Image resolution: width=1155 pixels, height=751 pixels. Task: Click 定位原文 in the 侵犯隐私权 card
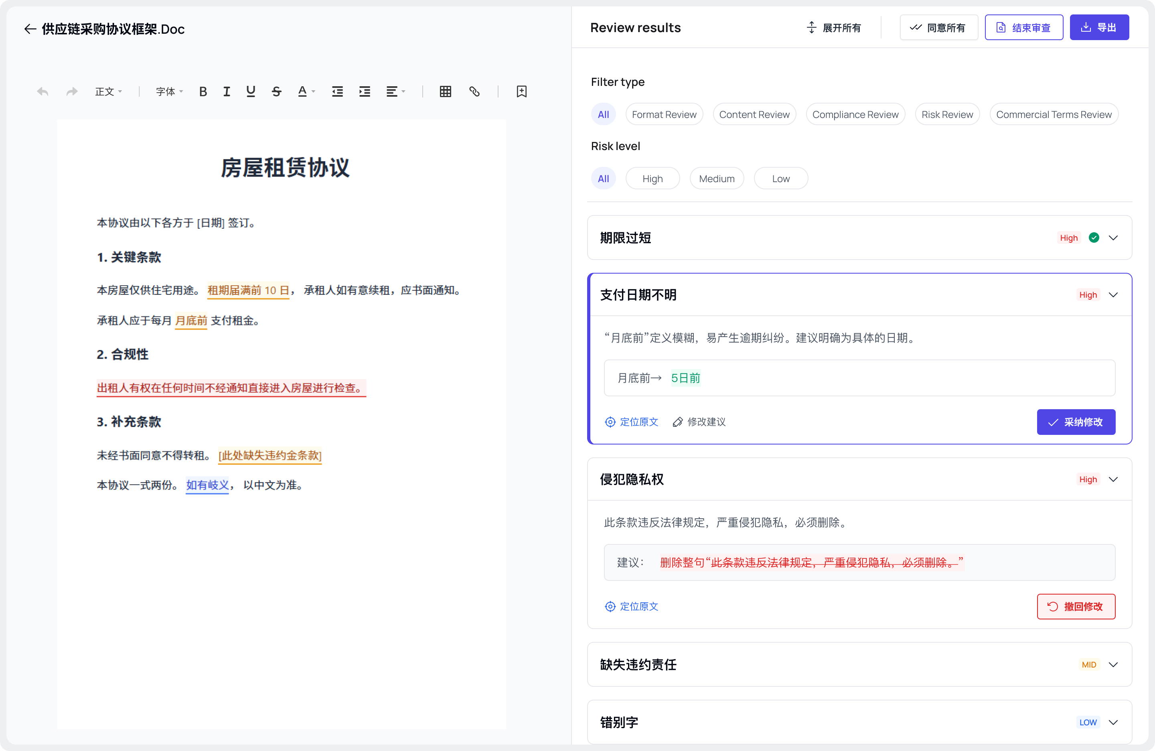(631, 606)
